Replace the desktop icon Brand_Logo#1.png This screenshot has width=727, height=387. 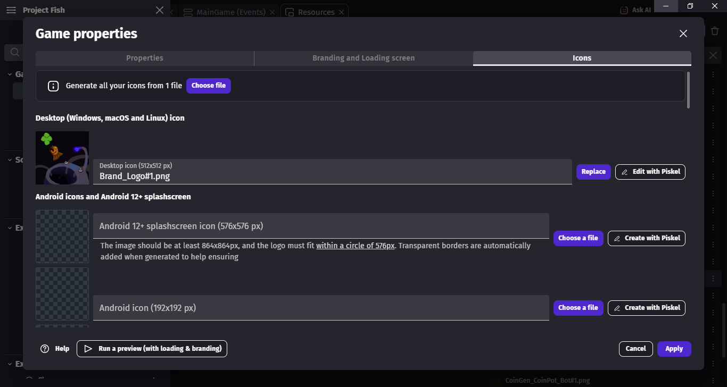[x=593, y=172]
